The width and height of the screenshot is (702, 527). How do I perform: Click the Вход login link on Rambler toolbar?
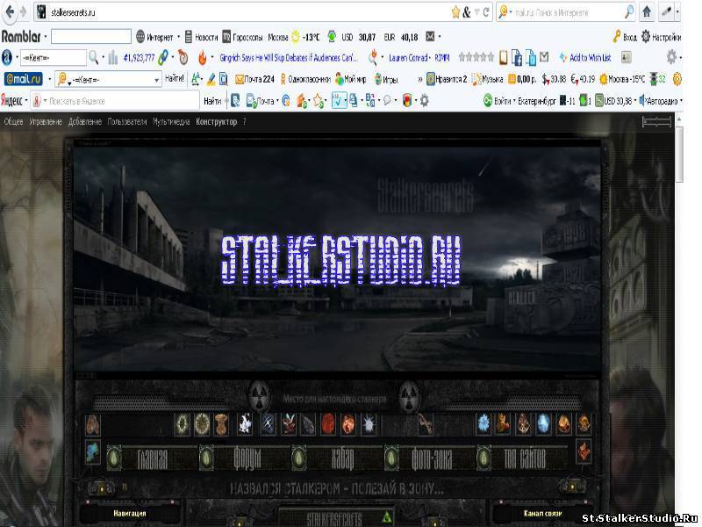coord(625,37)
